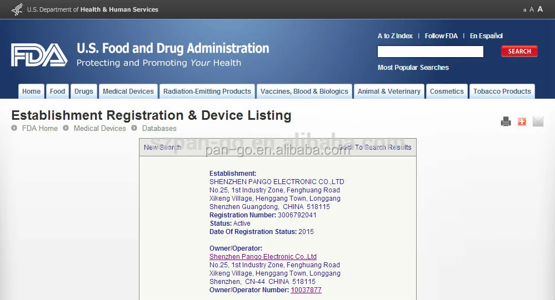Open the Medical Devices tab

[128, 91]
